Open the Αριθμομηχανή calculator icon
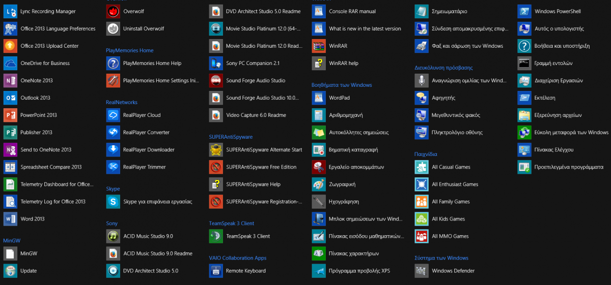The height and width of the screenshot is (285, 611). point(319,115)
